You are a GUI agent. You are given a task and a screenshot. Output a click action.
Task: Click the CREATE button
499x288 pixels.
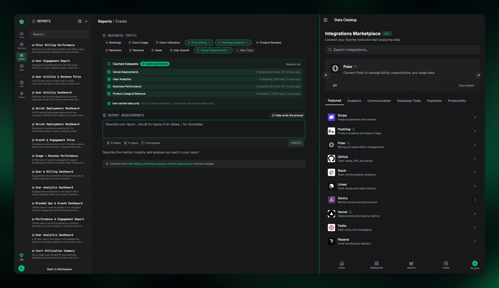(x=296, y=143)
